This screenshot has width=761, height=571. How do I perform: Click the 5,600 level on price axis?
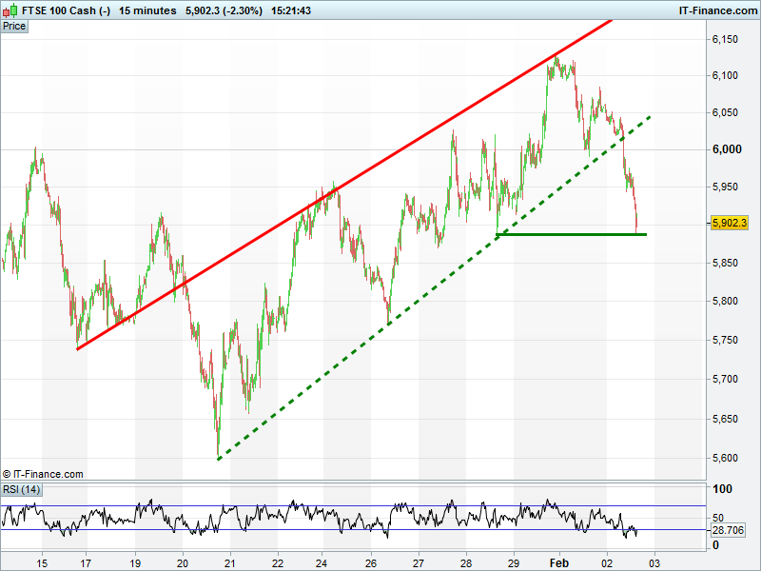(727, 458)
